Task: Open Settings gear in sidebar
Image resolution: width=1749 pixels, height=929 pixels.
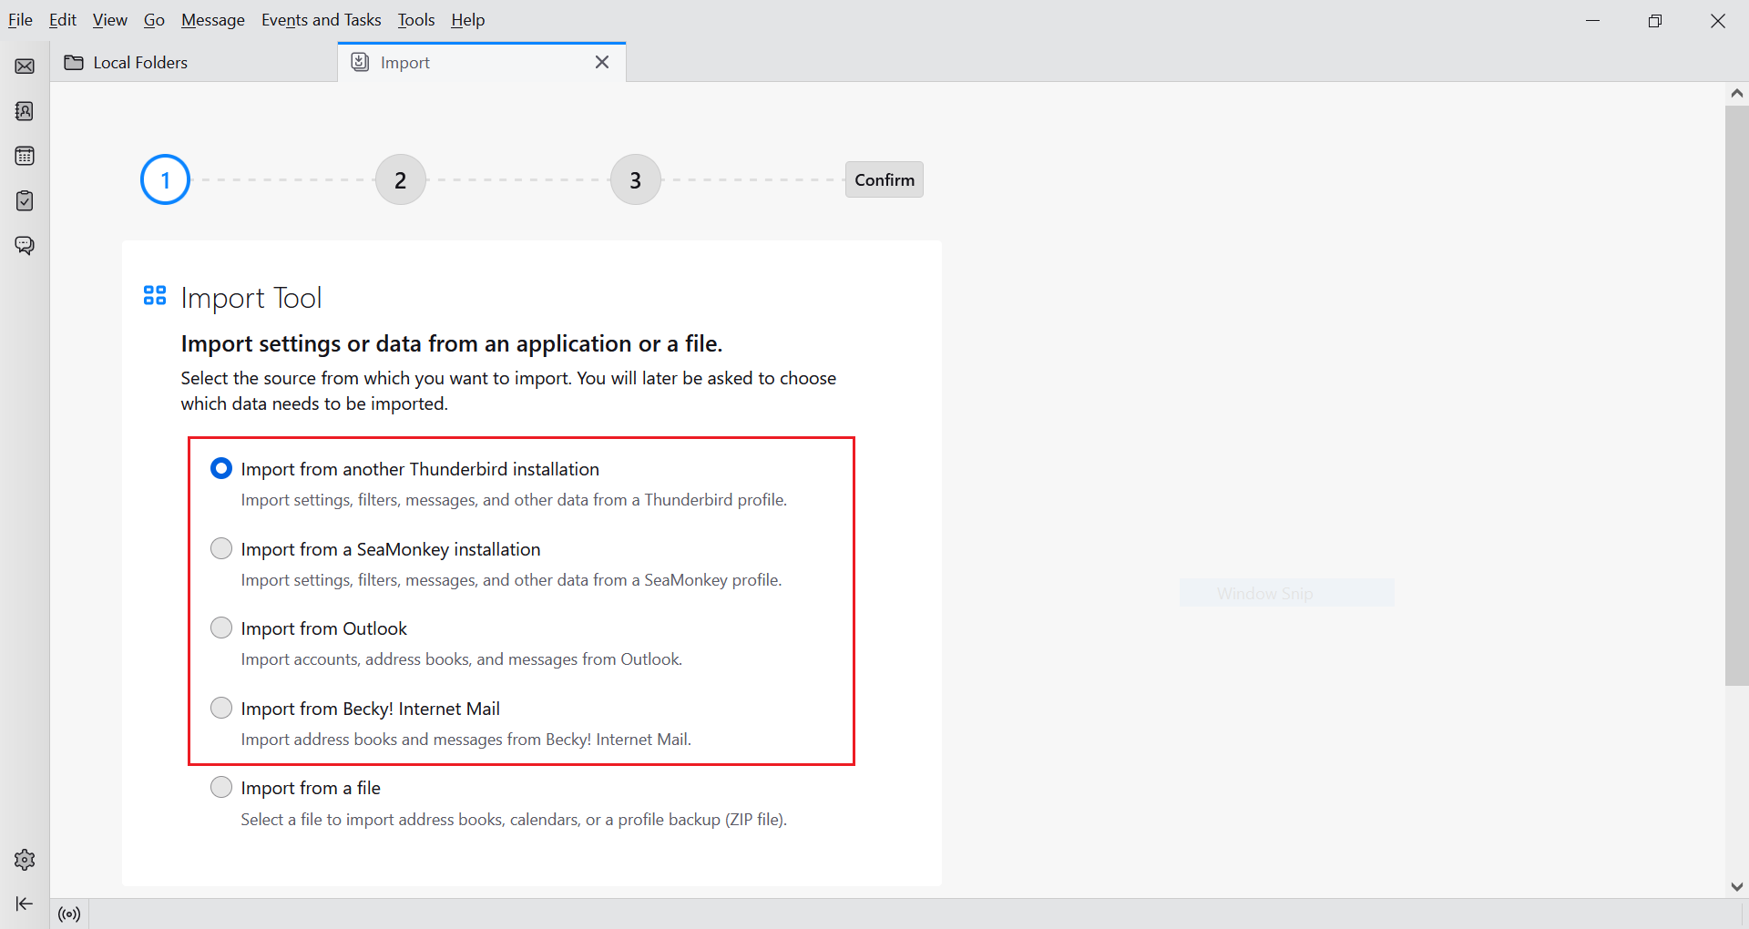Action: 25,860
